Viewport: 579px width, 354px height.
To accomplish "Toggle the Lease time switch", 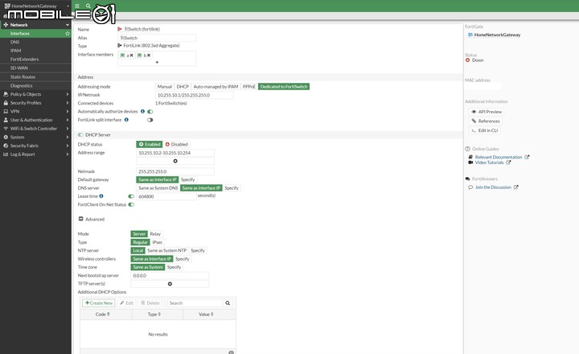I will coord(131,196).
